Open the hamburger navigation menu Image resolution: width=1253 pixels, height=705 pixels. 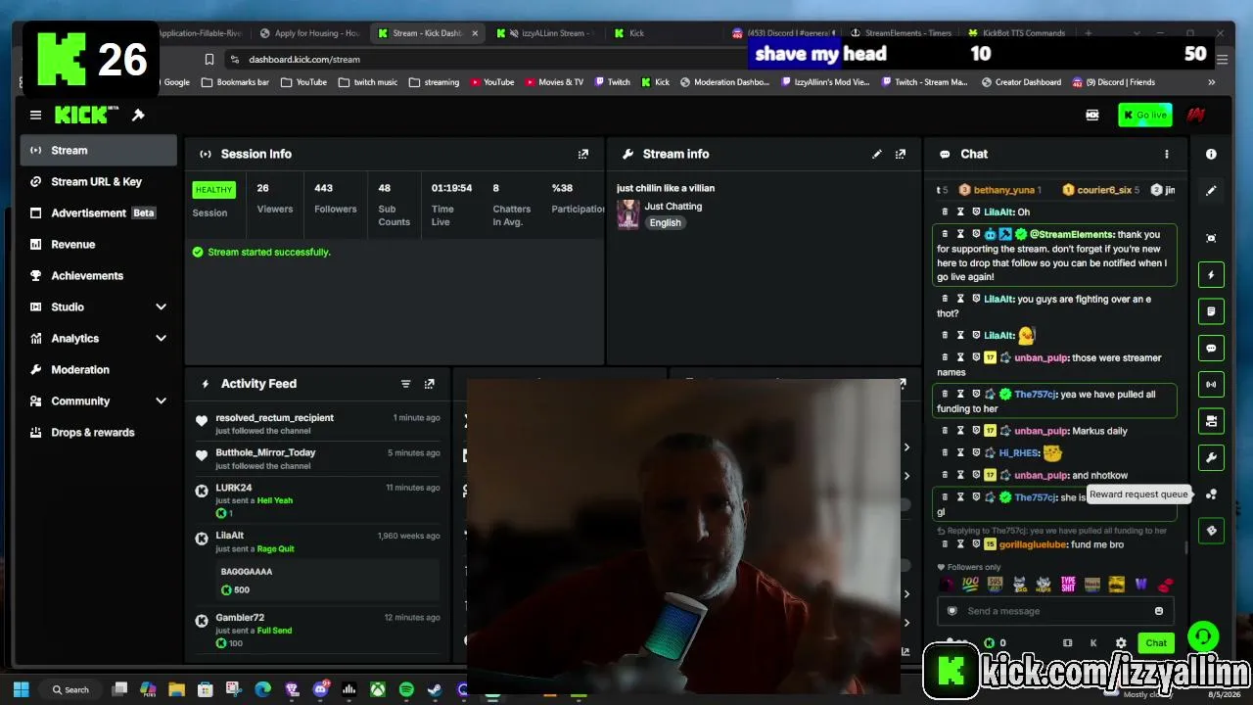pos(35,116)
